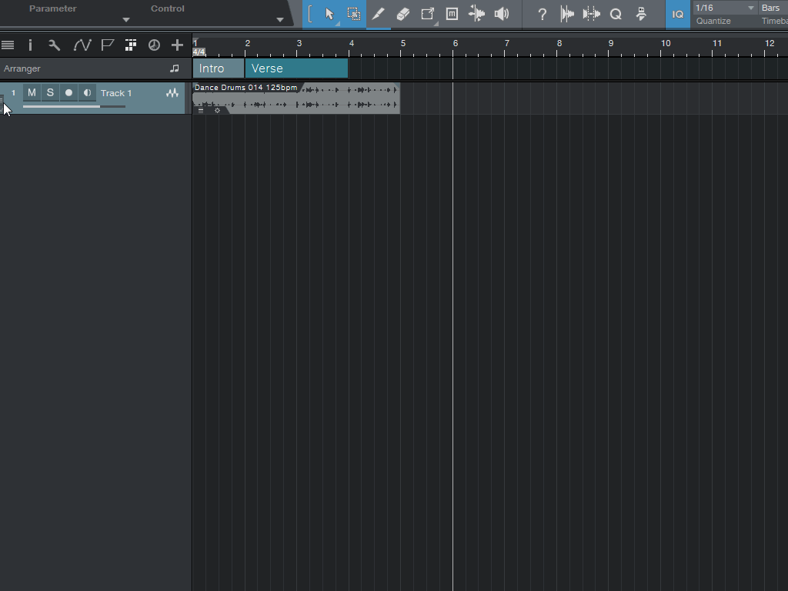Click the wrench track options icon
788x591 pixels.
click(x=55, y=45)
